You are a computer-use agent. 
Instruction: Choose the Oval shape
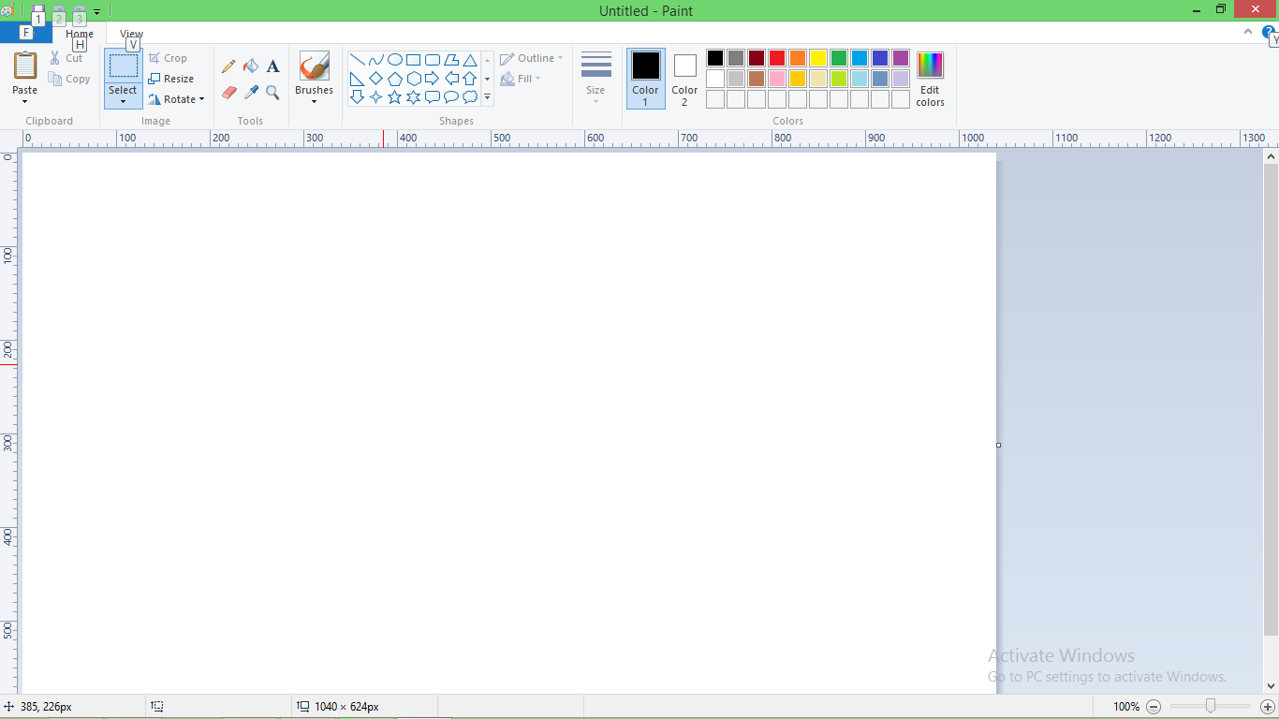pyautogui.click(x=395, y=60)
